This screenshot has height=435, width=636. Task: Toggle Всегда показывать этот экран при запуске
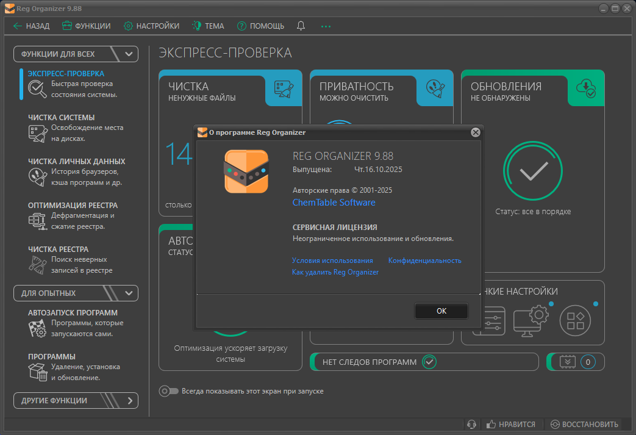click(169, 391)
